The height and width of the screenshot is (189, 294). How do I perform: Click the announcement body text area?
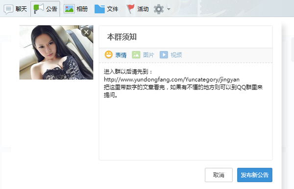pyautogui.click(x=186, y=111)
